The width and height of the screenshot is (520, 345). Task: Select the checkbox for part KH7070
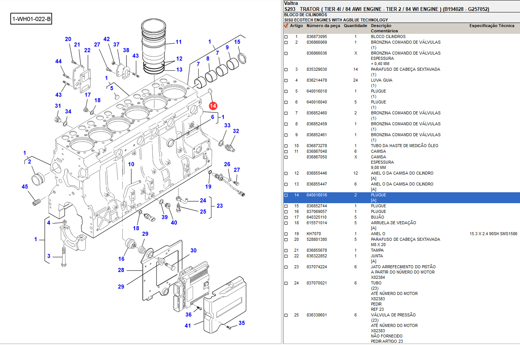(x=286, y=234)
